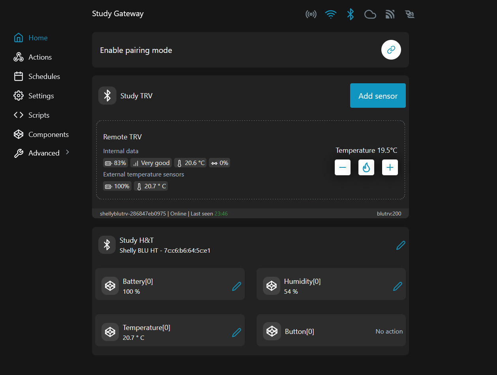The image size is (497, 375).
Task: Click the Wi-Fi status icon in header
Action: pos(330,15)
